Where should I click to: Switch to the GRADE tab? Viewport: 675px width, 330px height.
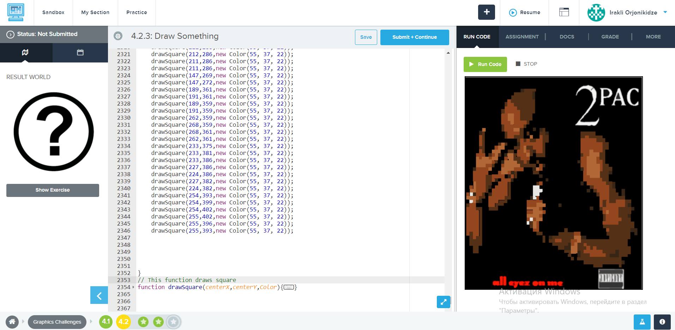[610, 37]
